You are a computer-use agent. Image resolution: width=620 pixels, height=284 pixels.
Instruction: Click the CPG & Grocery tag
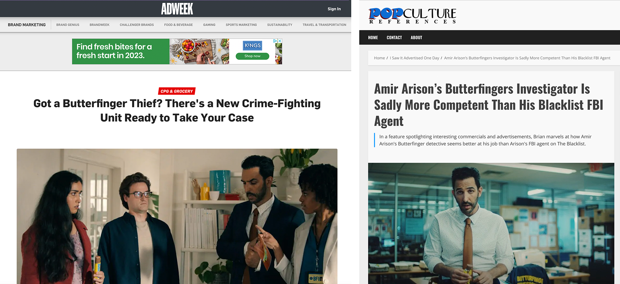click(177, 91)
